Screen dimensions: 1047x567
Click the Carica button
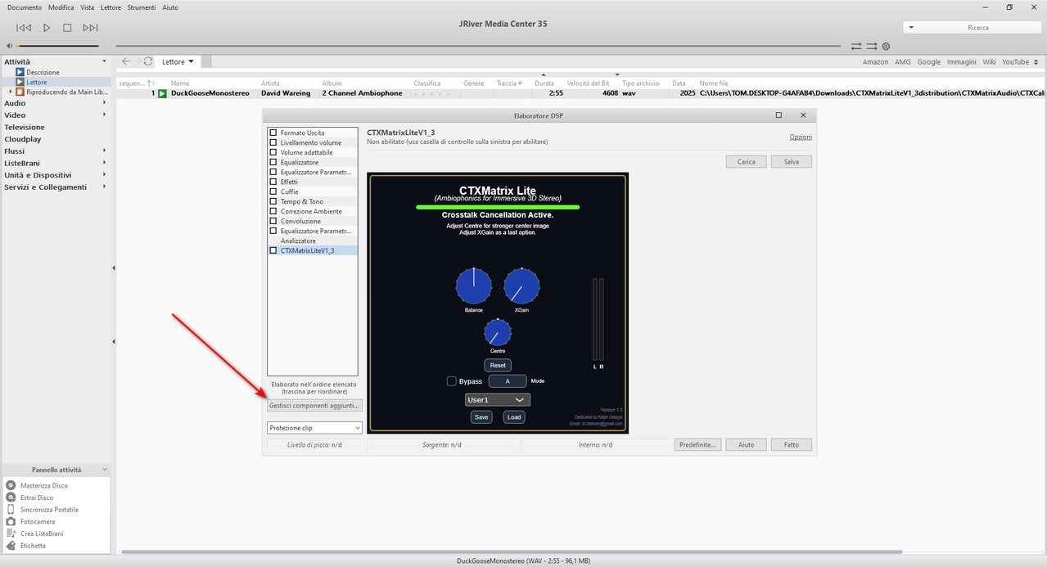point(747,162)
